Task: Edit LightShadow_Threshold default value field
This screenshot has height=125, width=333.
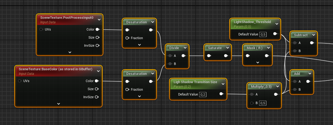Action: click(x=263, y=34)
